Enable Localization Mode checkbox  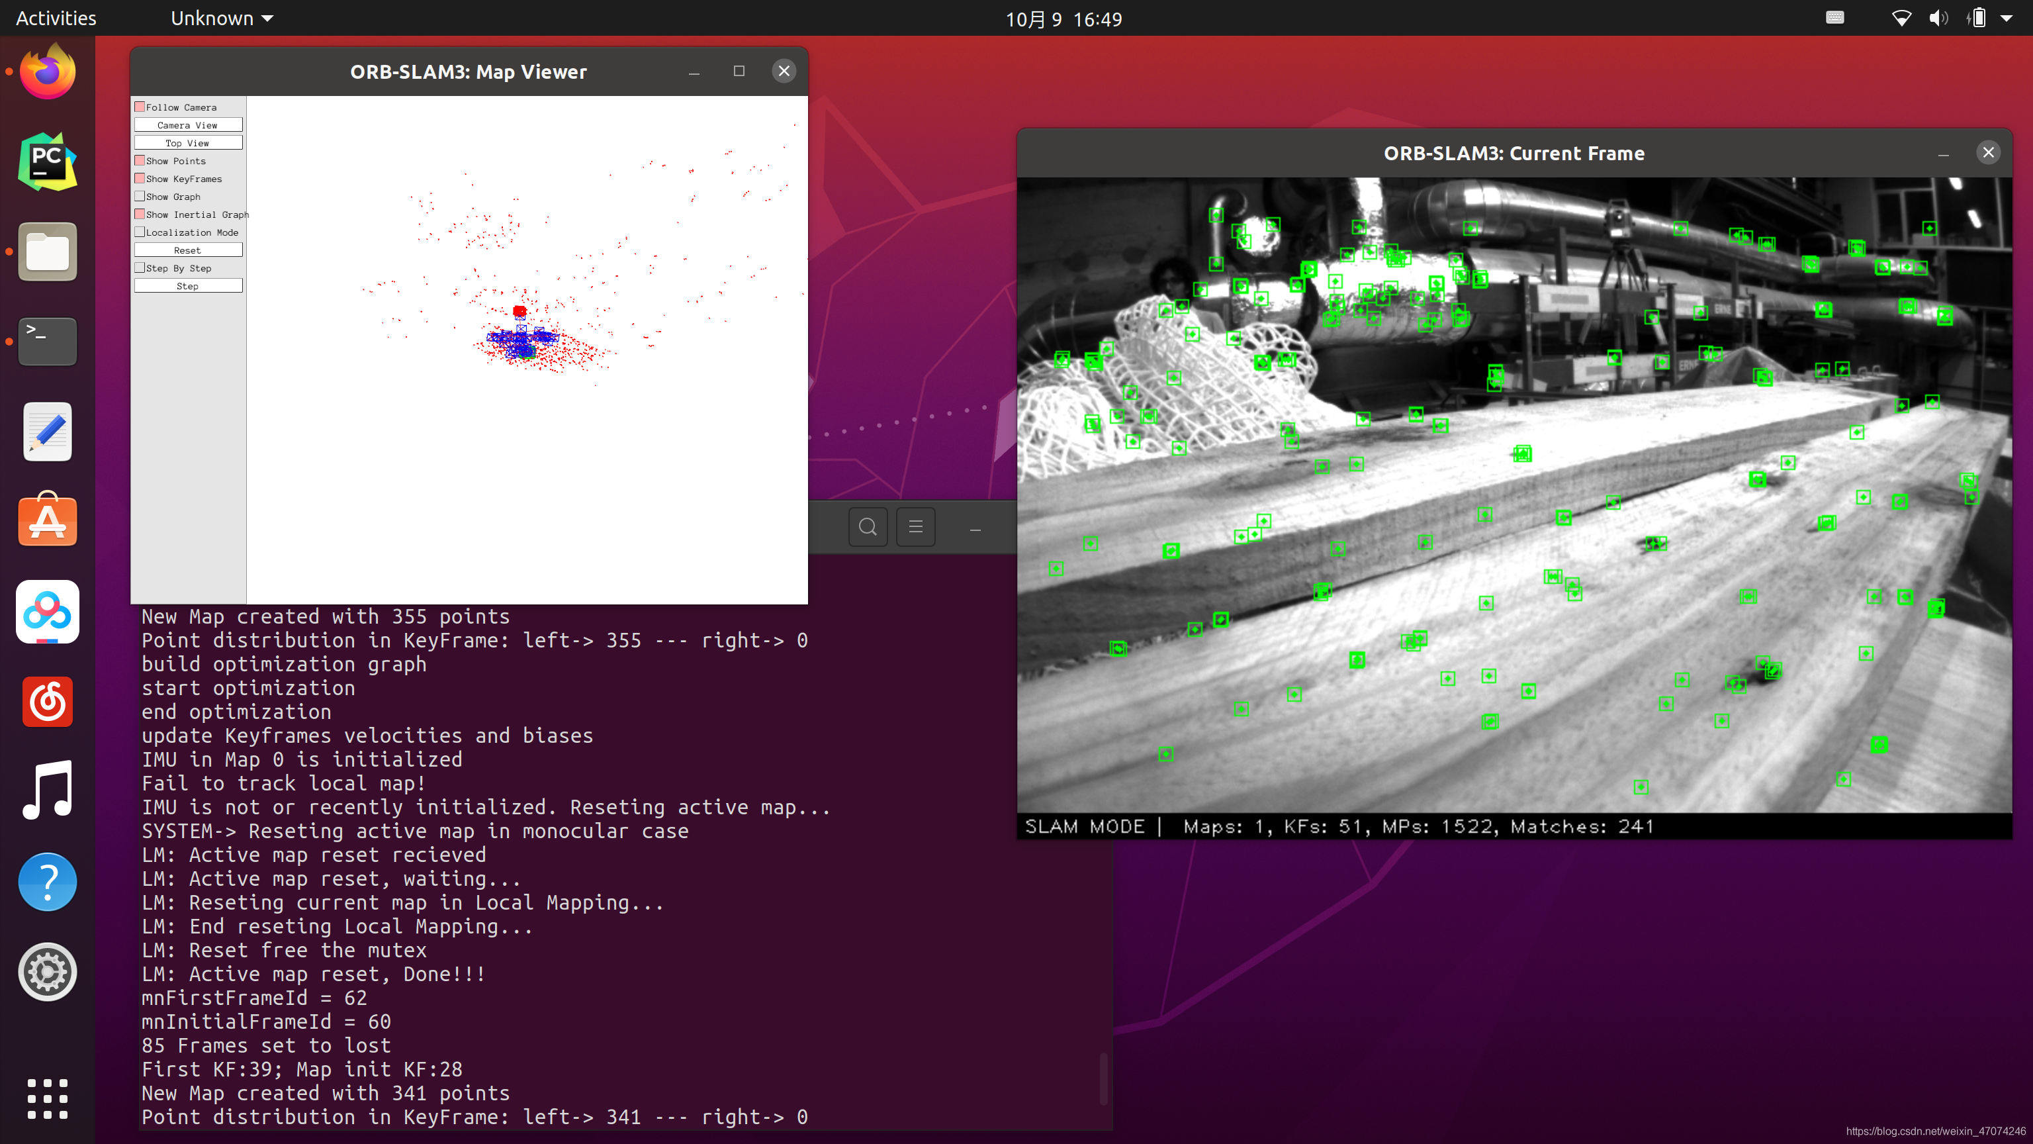click(x=140, y=232)
